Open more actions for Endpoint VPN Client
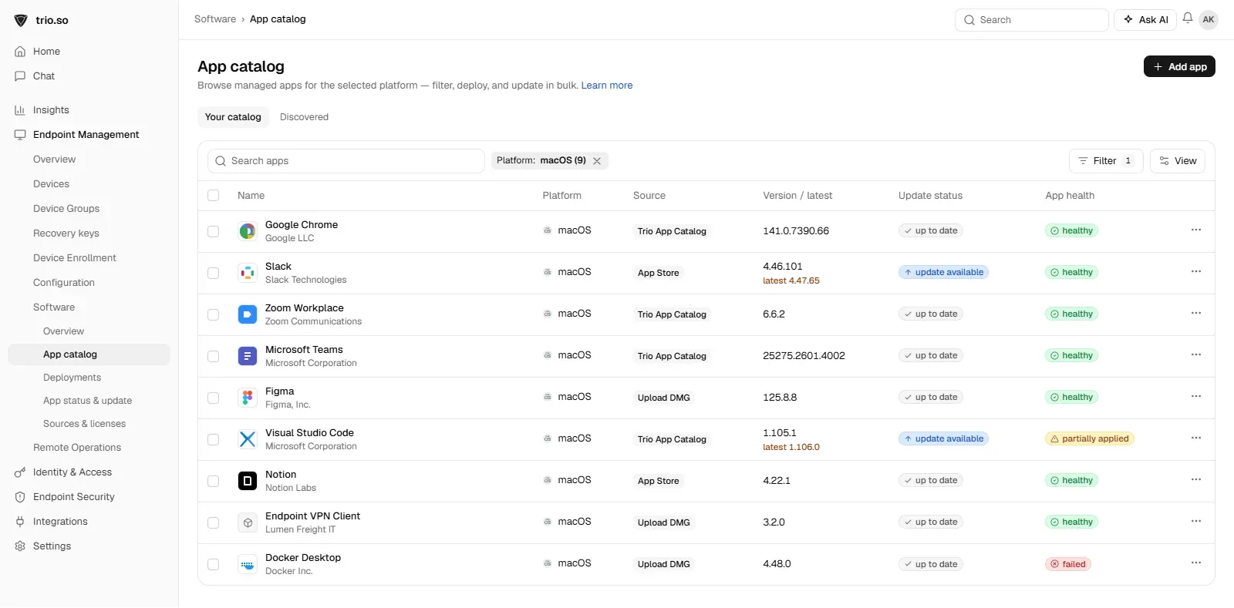Image resolution: width=1234 pixels, height=608 pixels. click(x=1196, y=522)
